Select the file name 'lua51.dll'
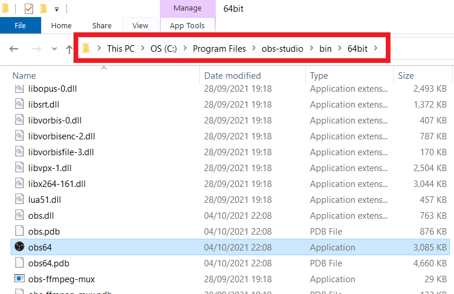 coord(44,201)
